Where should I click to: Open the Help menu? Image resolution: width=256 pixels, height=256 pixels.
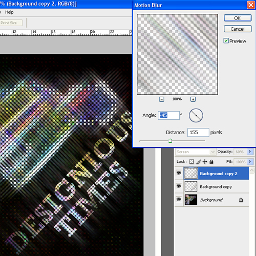click(9, 12)
